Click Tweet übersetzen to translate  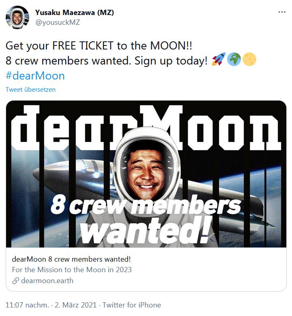(x=30, y=90)
